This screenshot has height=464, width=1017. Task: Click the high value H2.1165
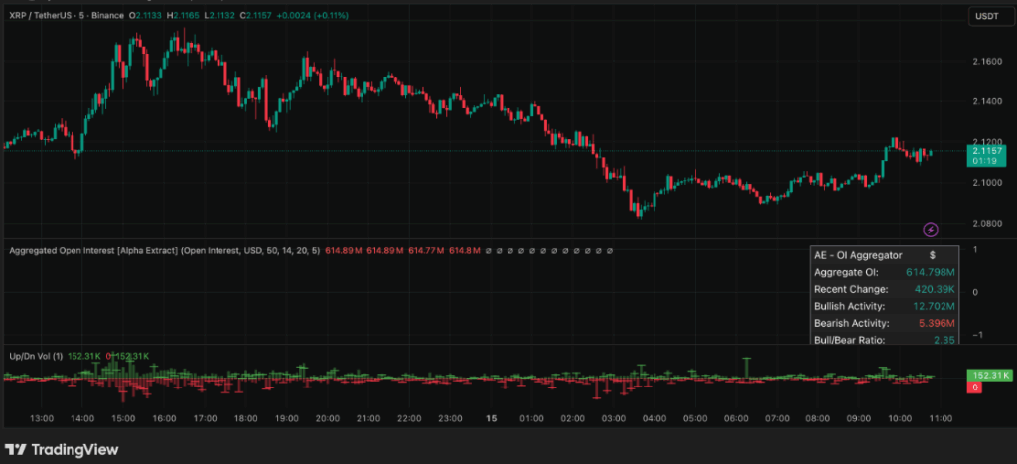point(181,14)
